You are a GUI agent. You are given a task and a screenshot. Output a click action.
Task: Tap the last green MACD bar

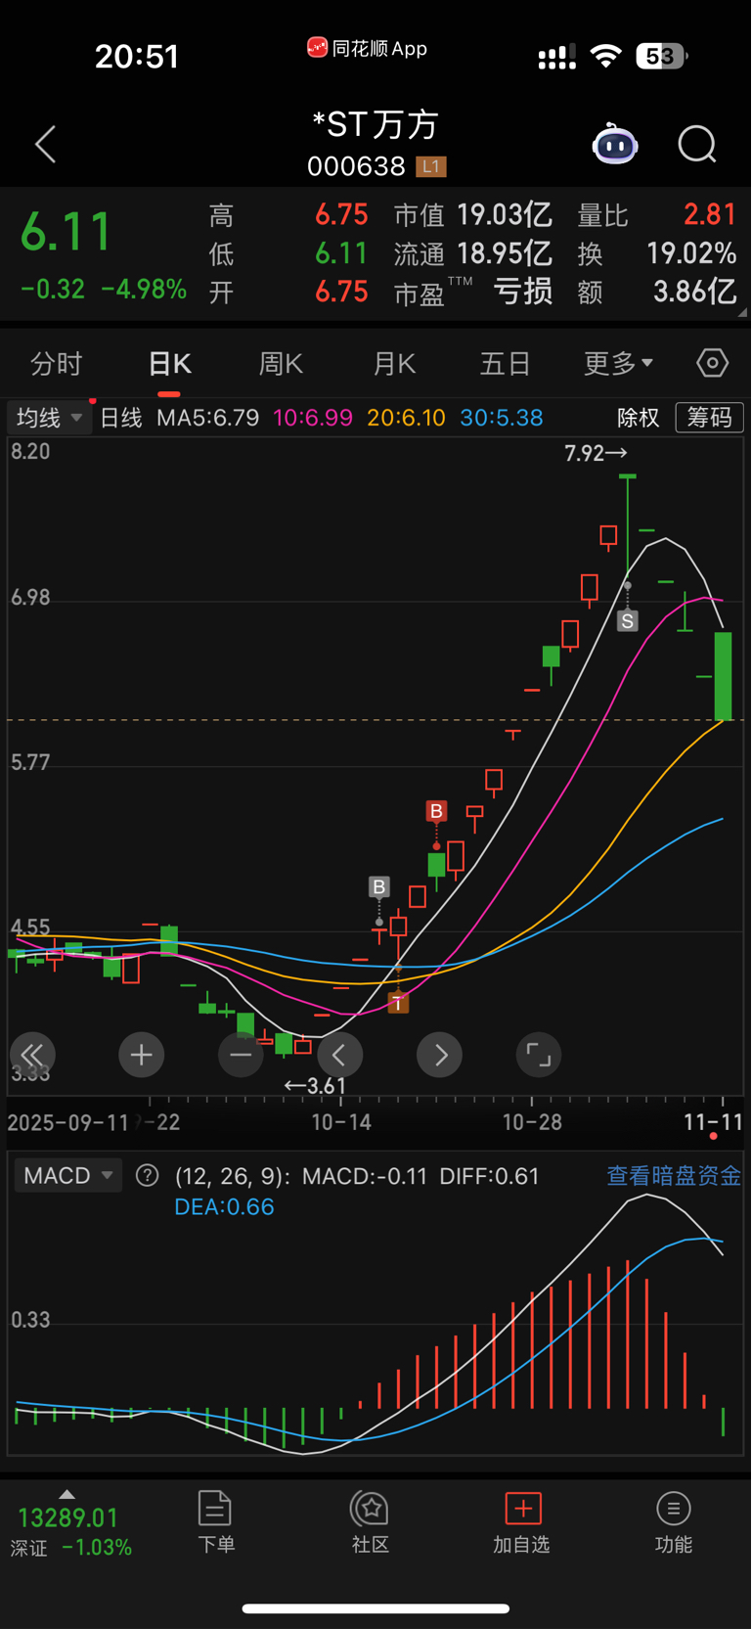724,1422
